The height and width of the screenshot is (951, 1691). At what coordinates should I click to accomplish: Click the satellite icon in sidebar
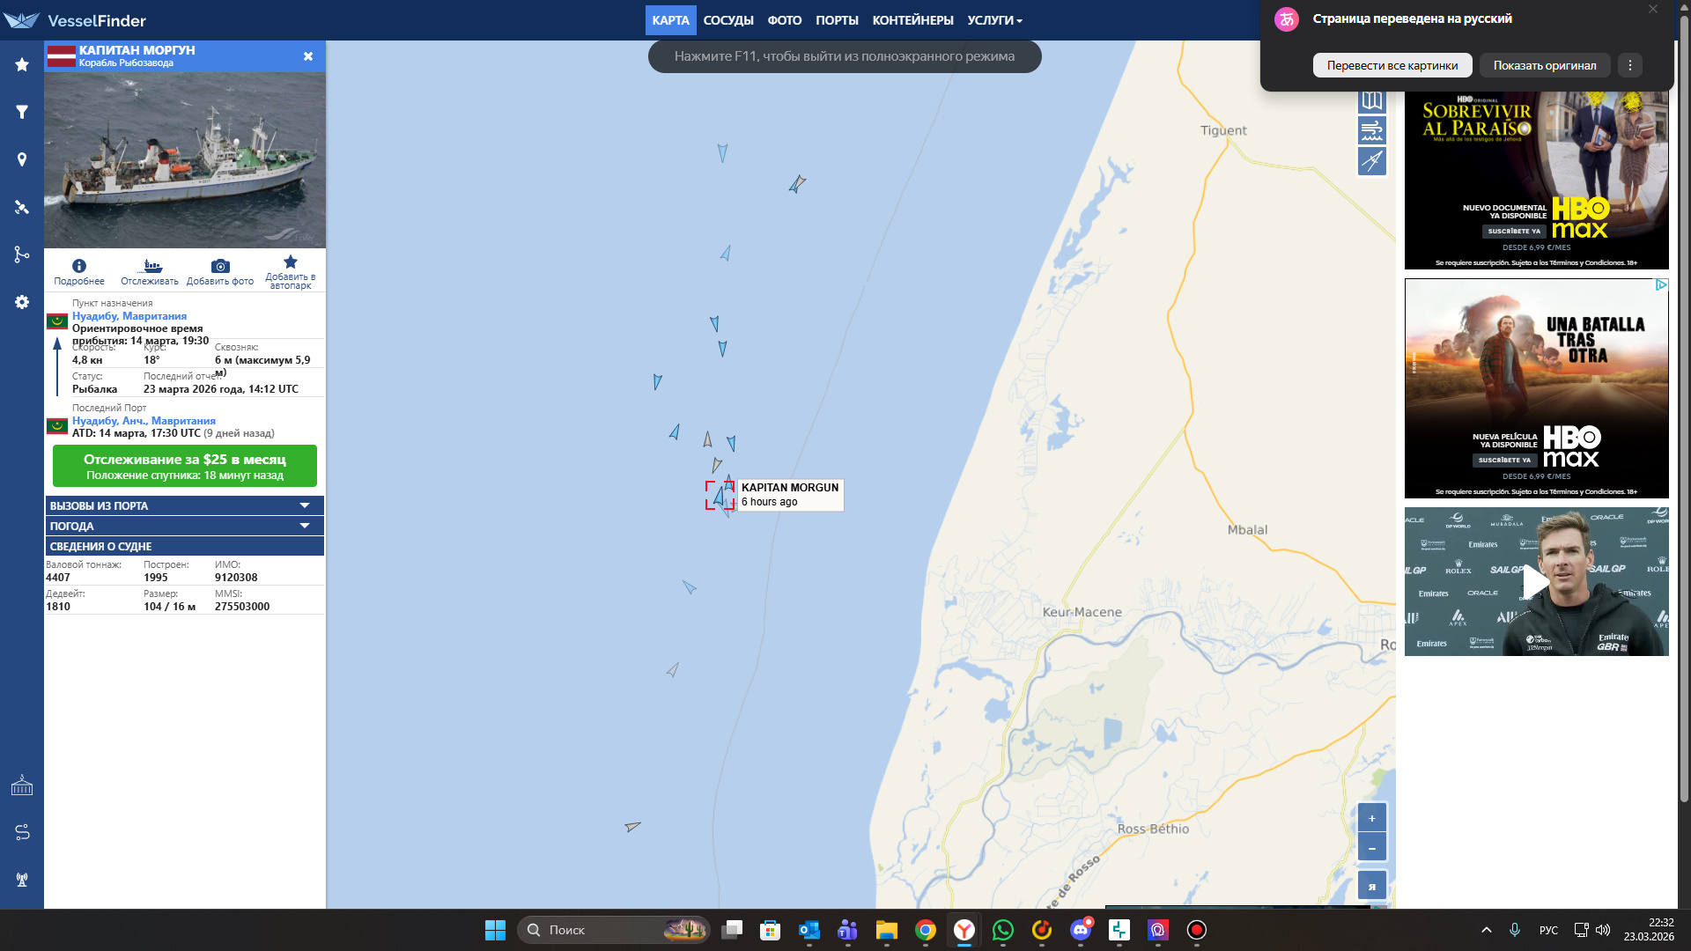click(22, 207)
